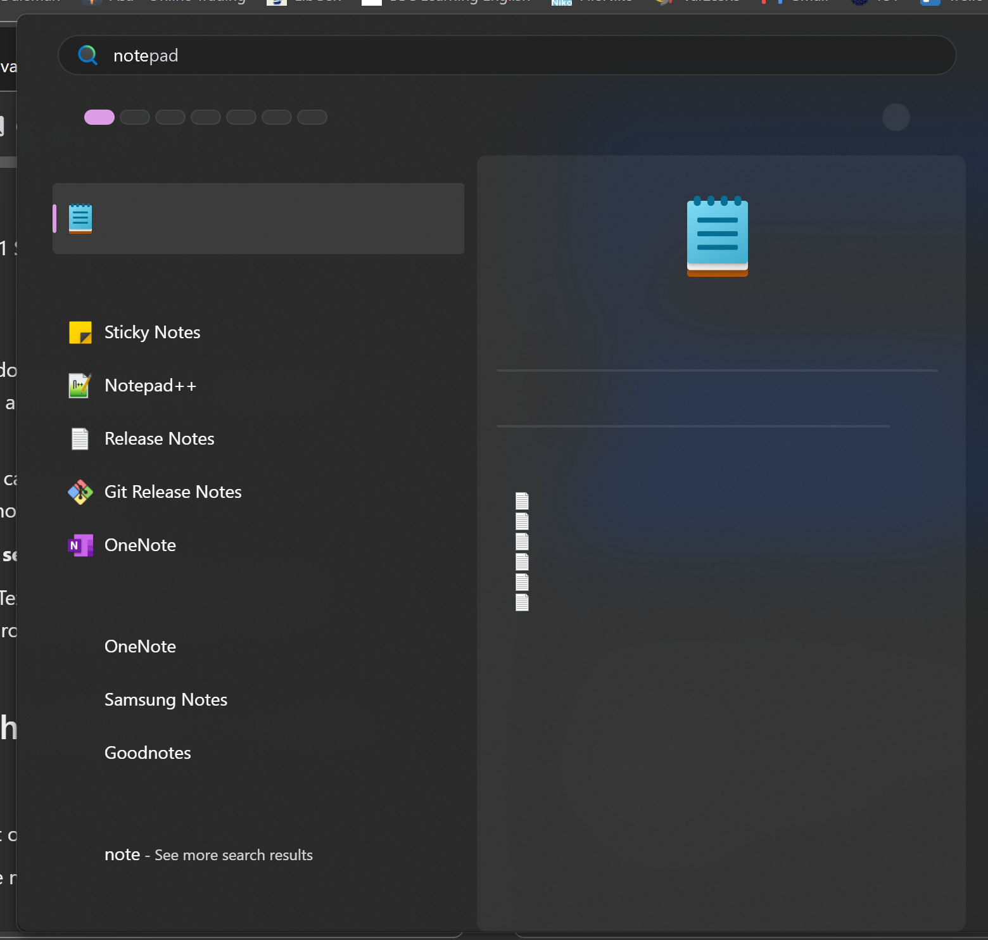Select the OneNote suggestion listed above Samsung Notes
The height and width of the screenshot is (940, 988).
pyautogui.click(x=141, y=647)
